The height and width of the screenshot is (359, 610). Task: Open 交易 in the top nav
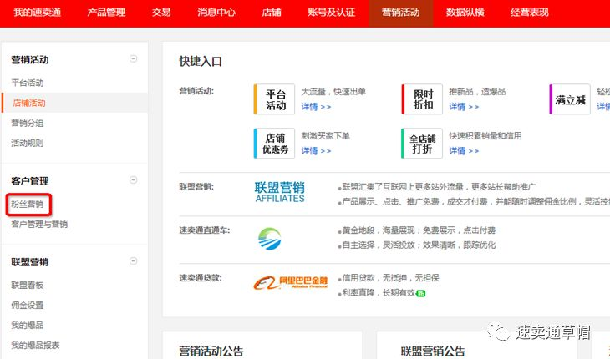[x=161, y=13]
